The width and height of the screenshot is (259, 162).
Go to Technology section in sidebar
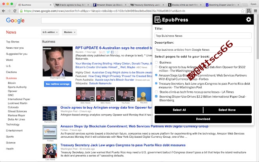click(x=13, y=124)
